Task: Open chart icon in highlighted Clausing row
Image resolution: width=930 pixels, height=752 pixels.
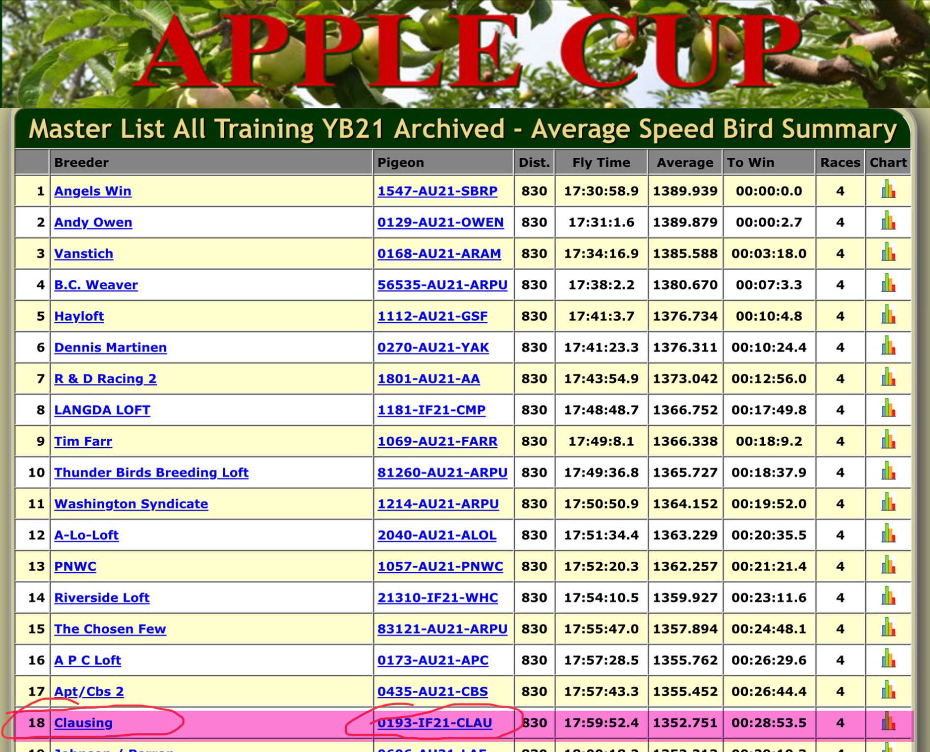Action: 888,722
